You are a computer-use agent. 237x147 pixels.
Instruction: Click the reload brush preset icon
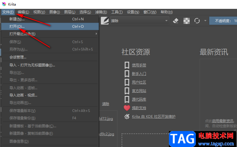click(x=197, y=21)
